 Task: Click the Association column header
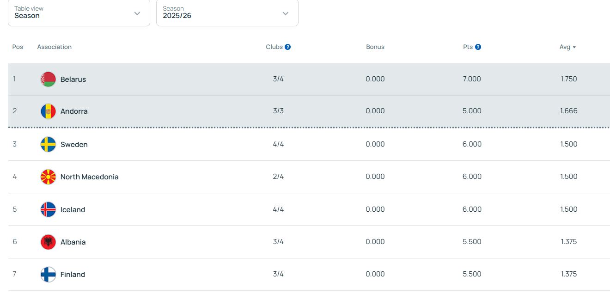click(55, 47)
